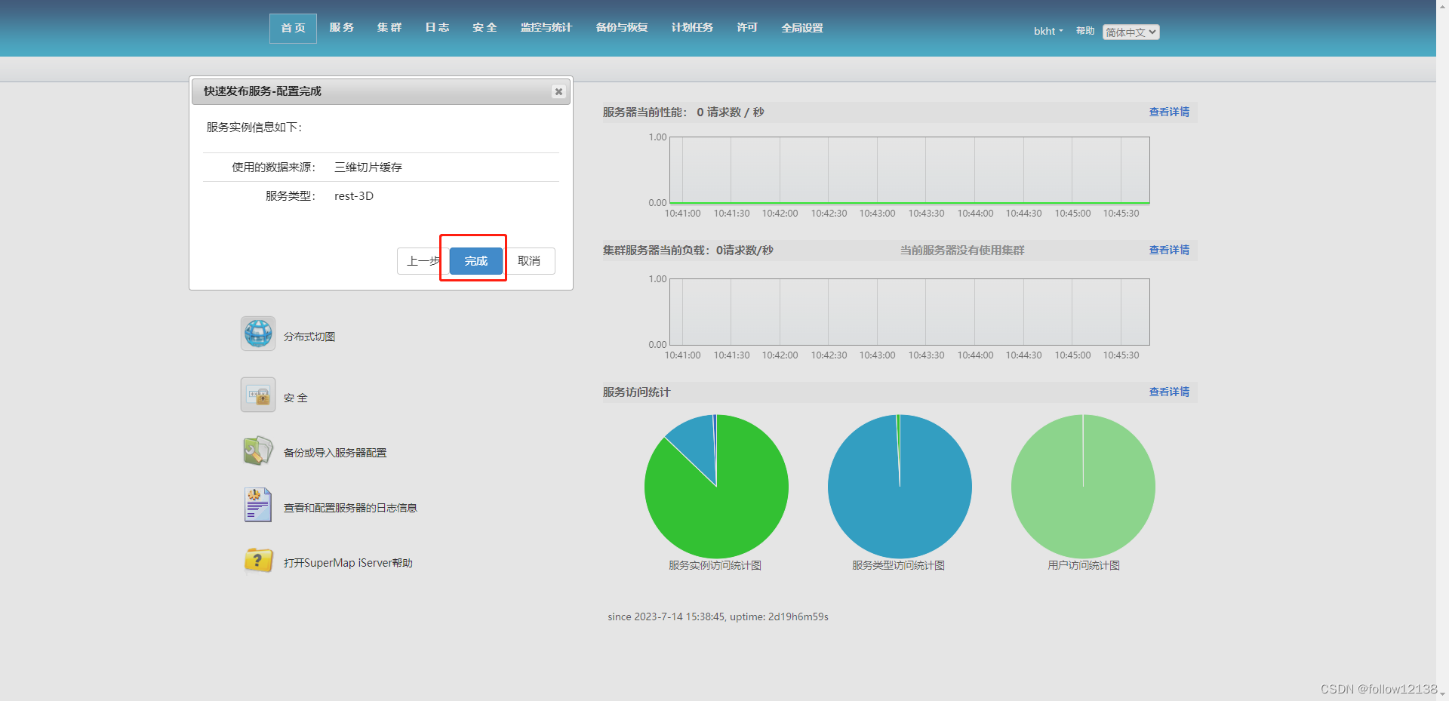1449x701 pixels.
Task: Open the 服务 menu
Action: pos(342,27)
